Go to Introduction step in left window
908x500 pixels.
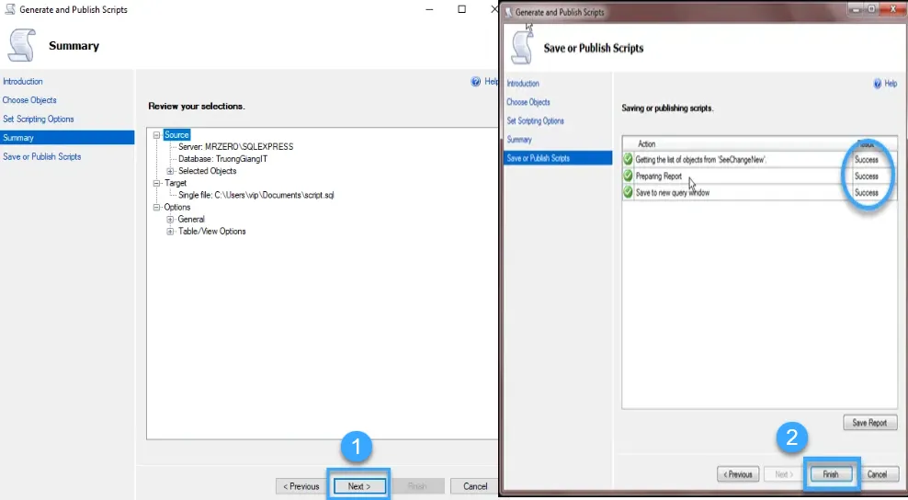[23, 81]
